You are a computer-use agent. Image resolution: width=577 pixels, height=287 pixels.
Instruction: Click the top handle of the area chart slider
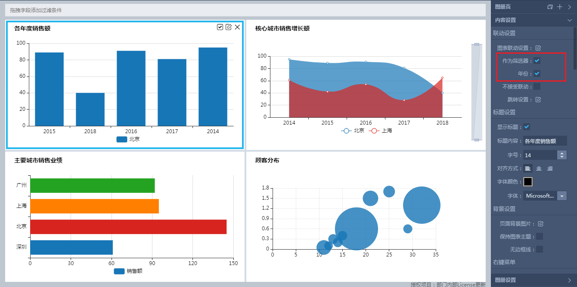pos(476,44)
